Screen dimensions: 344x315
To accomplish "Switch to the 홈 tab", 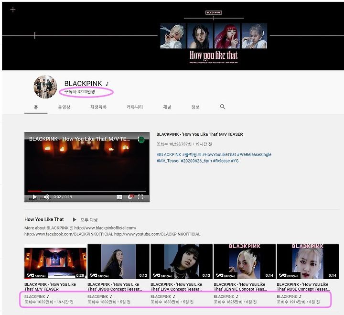I will (x=36, y=107).
